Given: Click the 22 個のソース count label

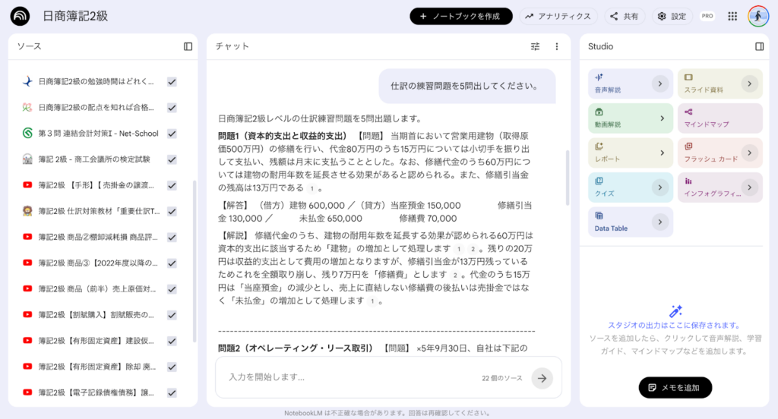Looking at the screenshot, I should click(501, 378).
